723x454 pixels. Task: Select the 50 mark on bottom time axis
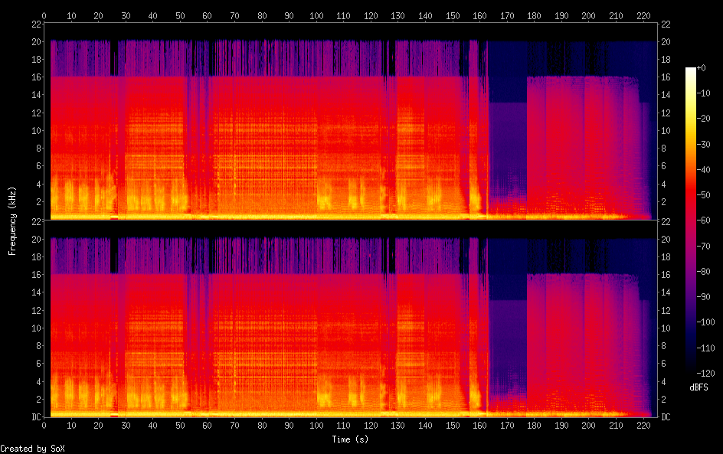click(x=181, y=426)
